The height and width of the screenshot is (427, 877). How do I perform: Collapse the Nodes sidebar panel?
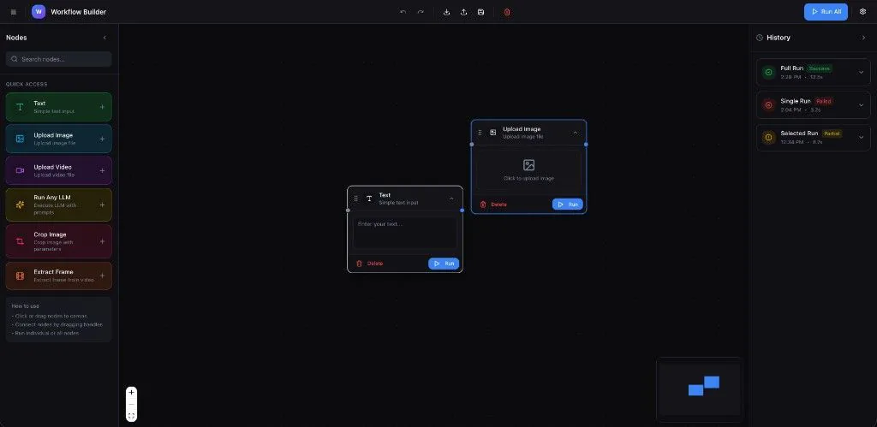pyautogui.click(x=104, y=38)
